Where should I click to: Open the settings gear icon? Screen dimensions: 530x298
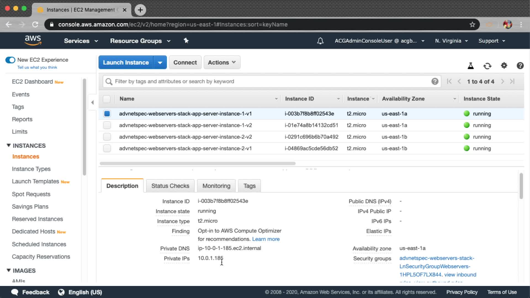coord(504,66)
